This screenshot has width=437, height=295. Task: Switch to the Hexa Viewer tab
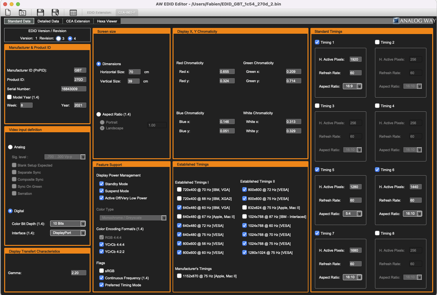pyautogui.click(x=107, y=21)
